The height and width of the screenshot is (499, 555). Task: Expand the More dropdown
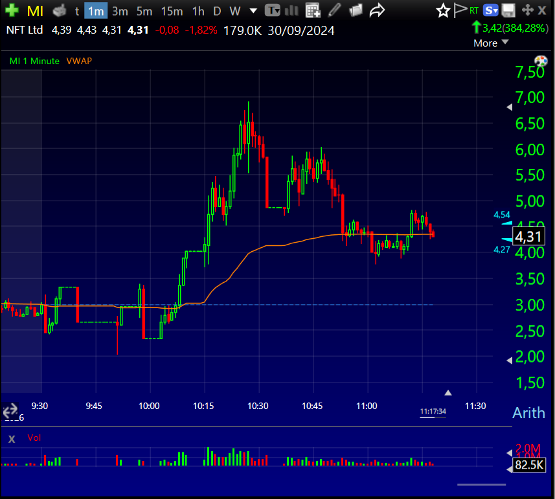pyautogui.click(x=491, y=43)
